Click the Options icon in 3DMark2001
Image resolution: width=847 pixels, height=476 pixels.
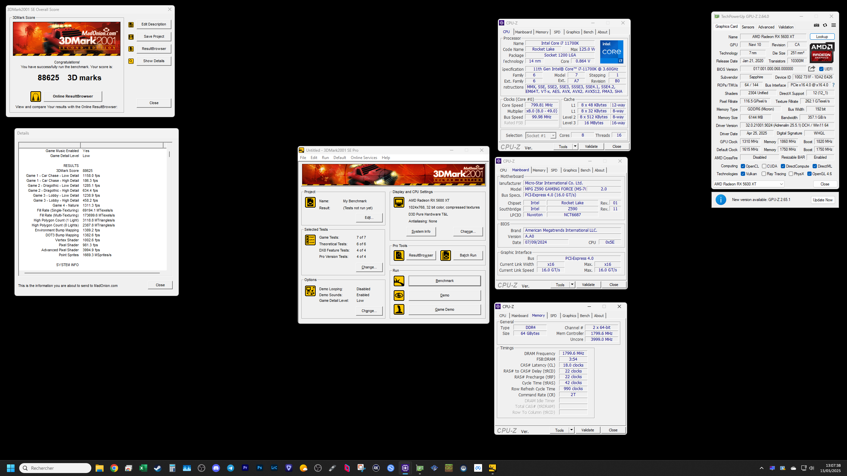click(310, 291)
